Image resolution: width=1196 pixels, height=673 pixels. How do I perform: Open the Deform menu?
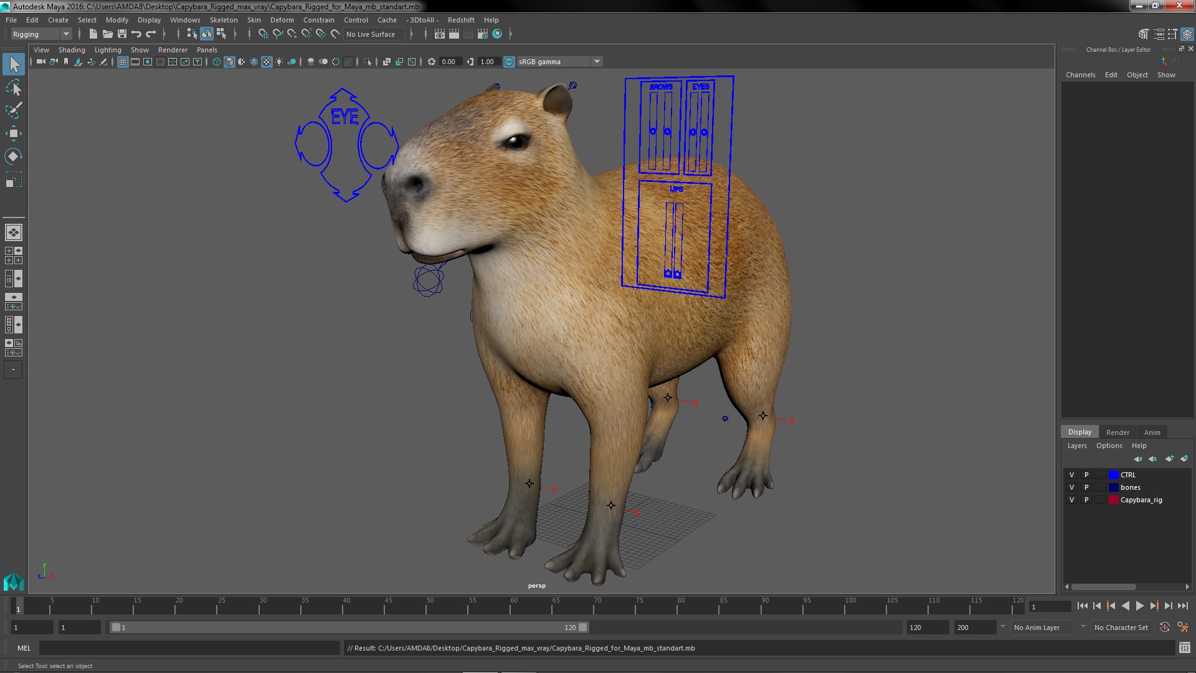[x=282, y=20]
